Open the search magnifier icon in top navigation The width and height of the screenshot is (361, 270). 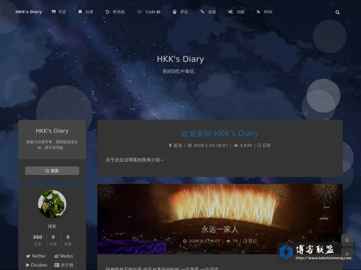[x=338, y=12]
